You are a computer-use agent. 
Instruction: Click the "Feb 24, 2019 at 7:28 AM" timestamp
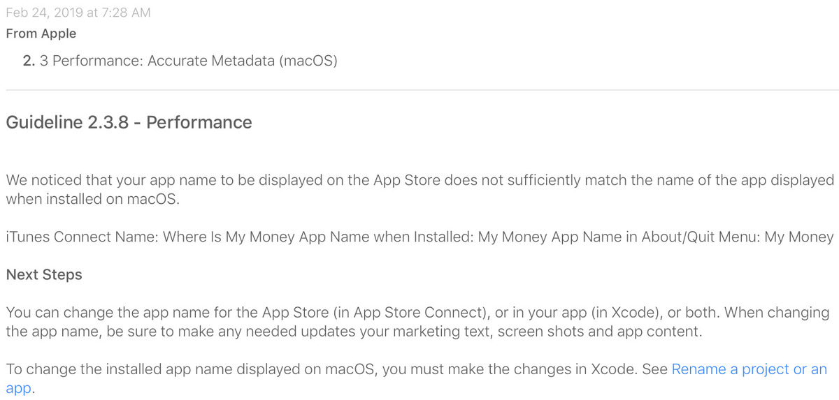[78, 13]
